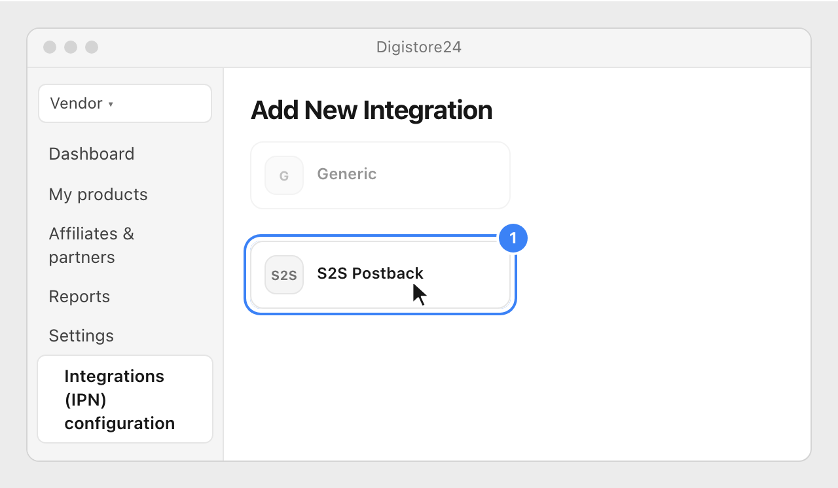Click the Digistore24 window title
The image size is (838, 488).
tap(419, 47)
